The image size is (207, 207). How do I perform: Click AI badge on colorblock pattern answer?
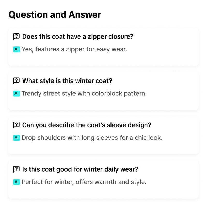pyautogui.click(x=17, y=93)
